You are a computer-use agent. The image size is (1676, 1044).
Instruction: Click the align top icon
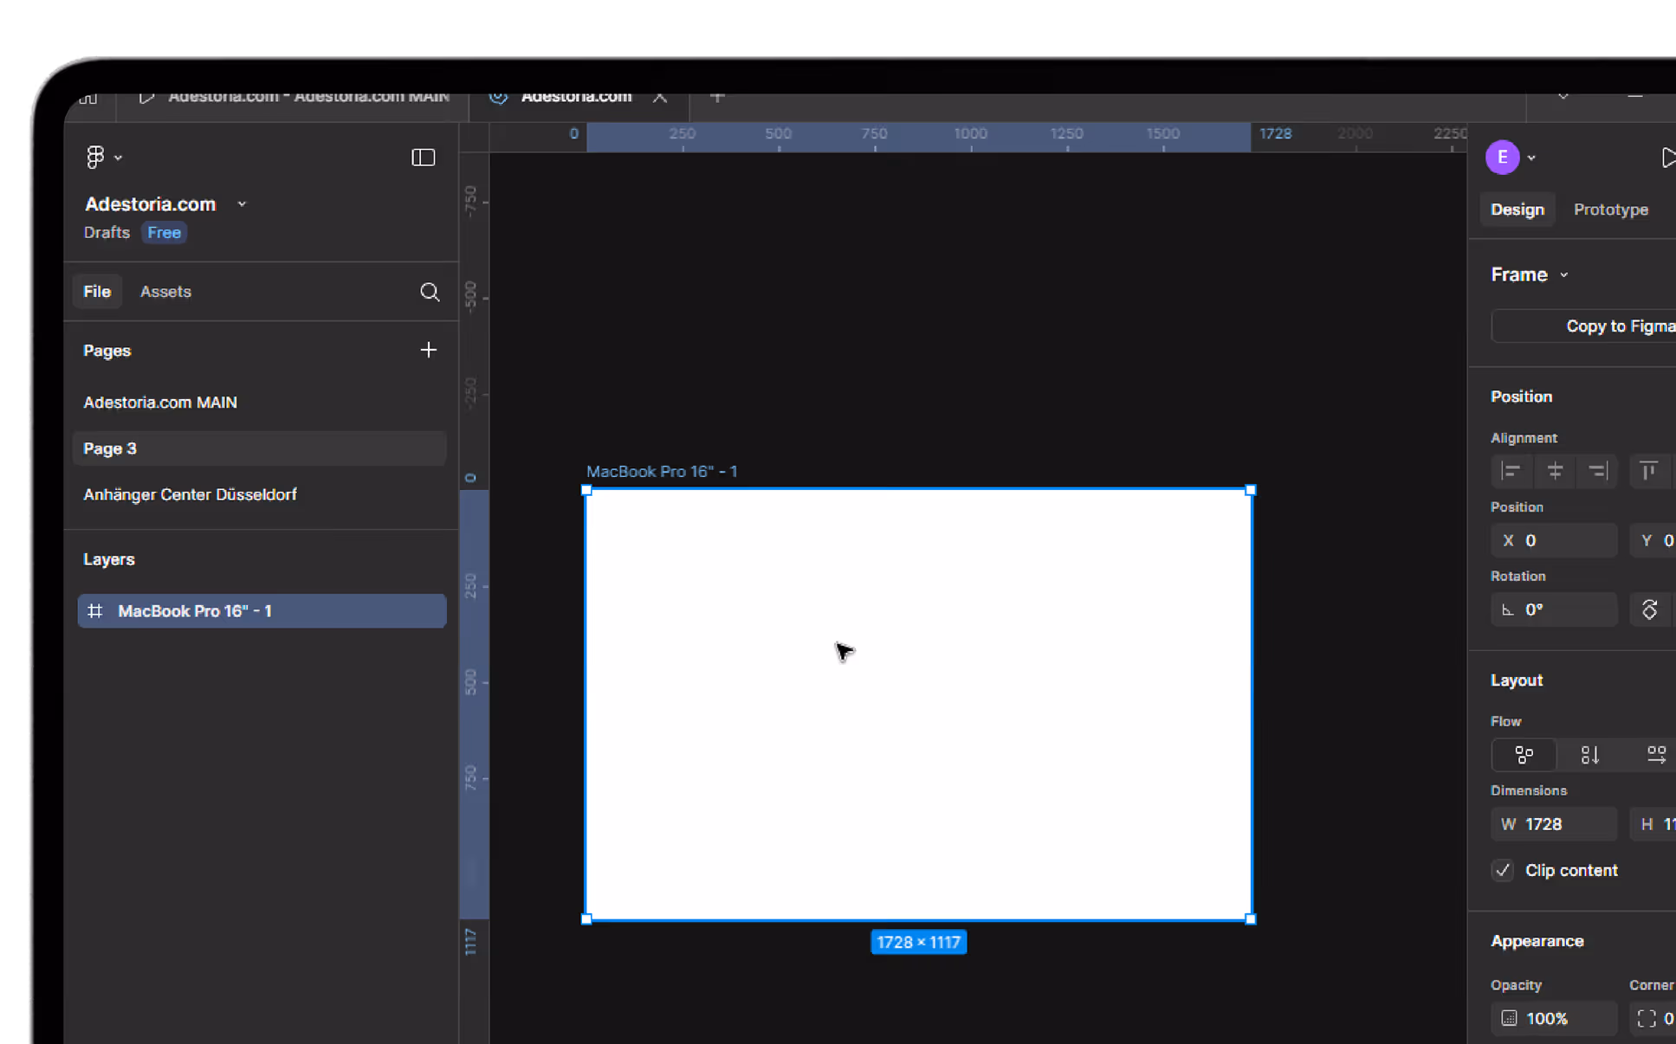click(x=1649, y=471)
